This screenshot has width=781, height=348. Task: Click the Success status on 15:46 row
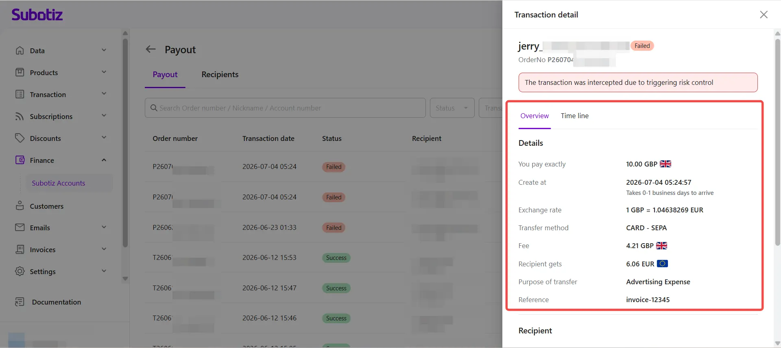coord(336,318)
